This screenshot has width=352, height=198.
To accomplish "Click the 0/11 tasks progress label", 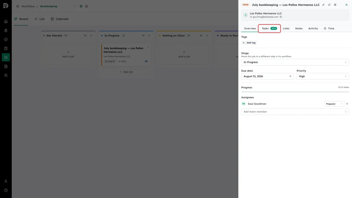I will [x=343, y=87].
